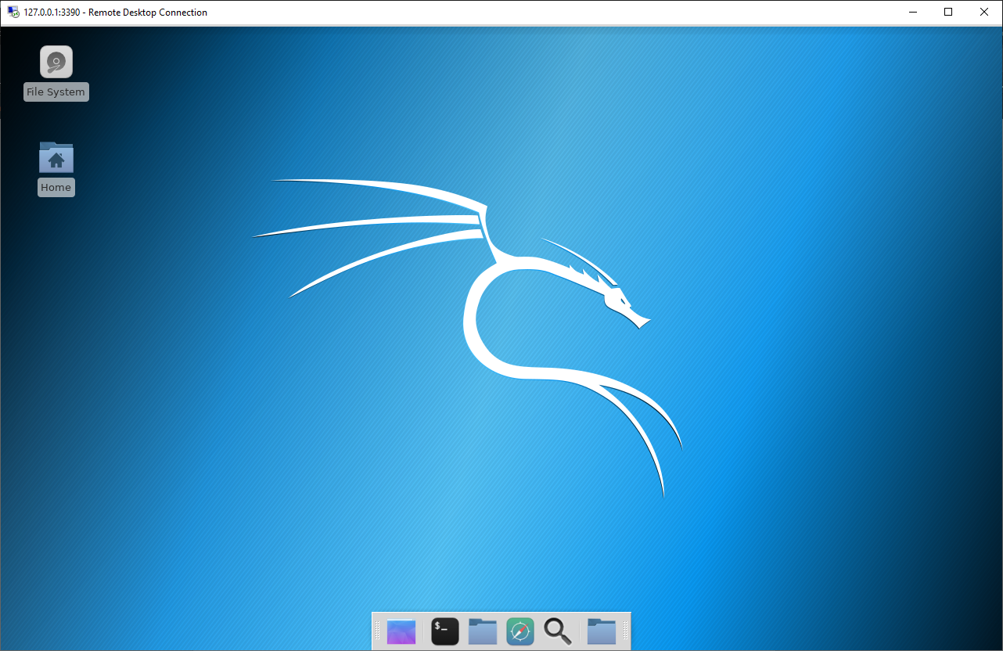
Task: Click the Home label under its desktop icon
Action: tap(56, 187)
